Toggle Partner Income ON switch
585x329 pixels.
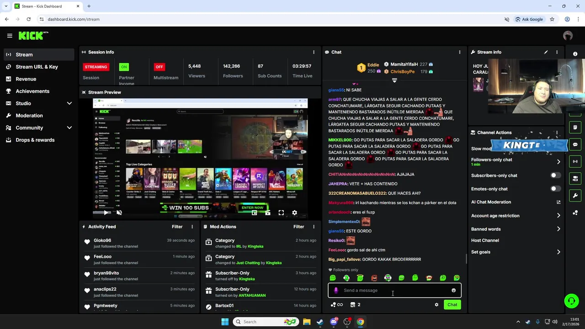click(123, 67)
